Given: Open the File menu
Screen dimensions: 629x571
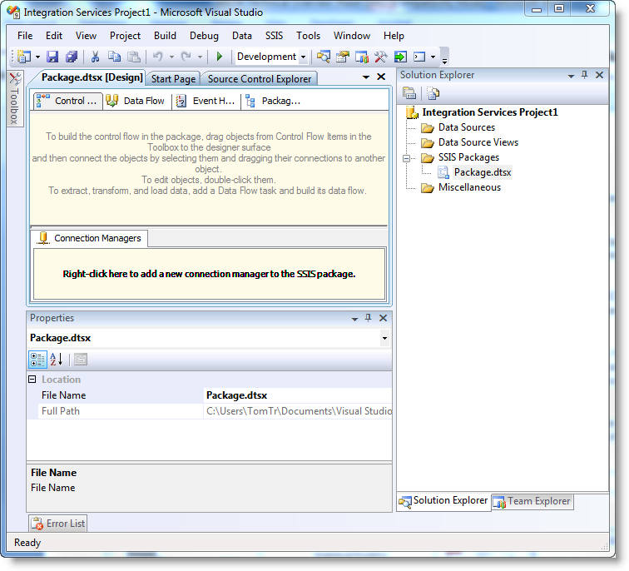Looking at the screenshot, I should point(25,36).
